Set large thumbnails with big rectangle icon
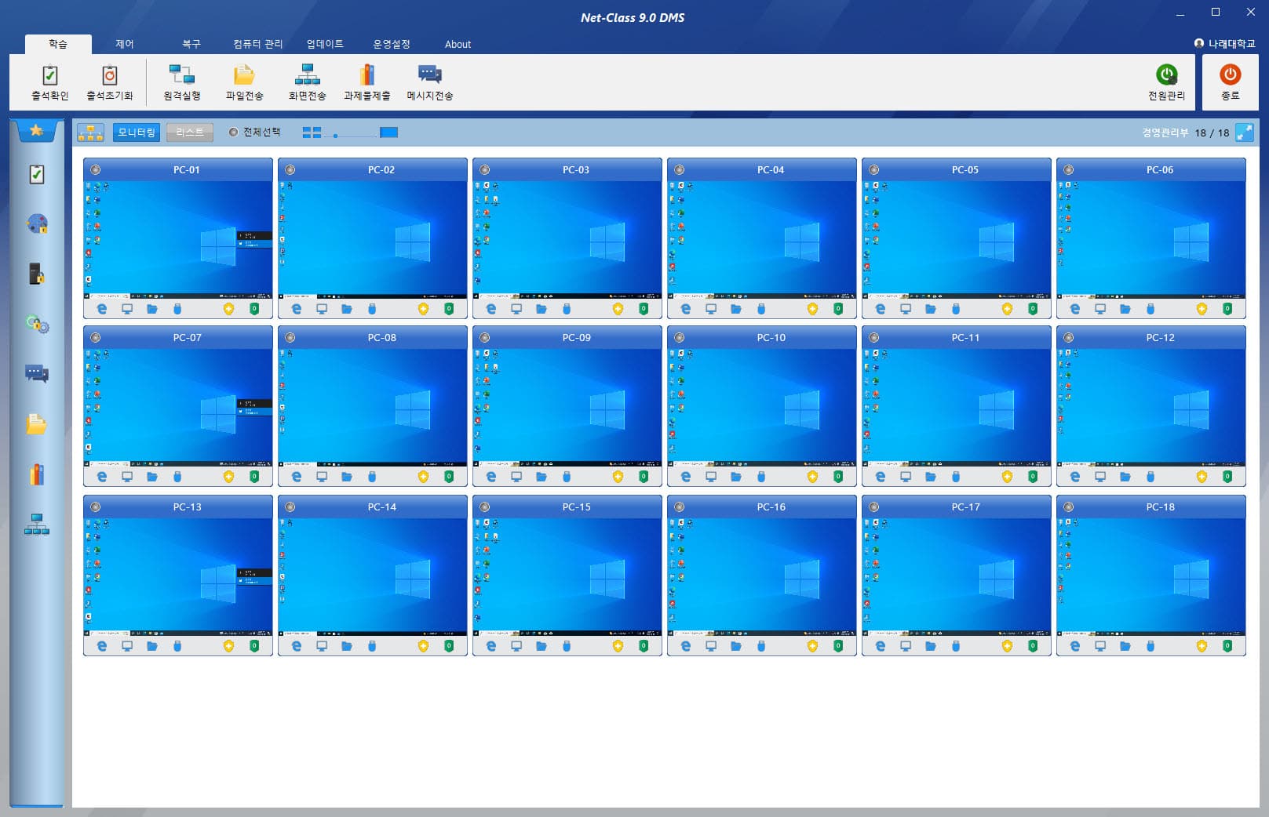 (x=388, y=133)
